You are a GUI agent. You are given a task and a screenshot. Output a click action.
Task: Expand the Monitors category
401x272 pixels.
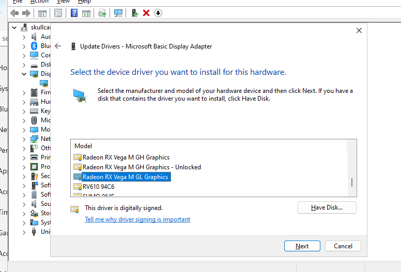click(x=24, y=130)
